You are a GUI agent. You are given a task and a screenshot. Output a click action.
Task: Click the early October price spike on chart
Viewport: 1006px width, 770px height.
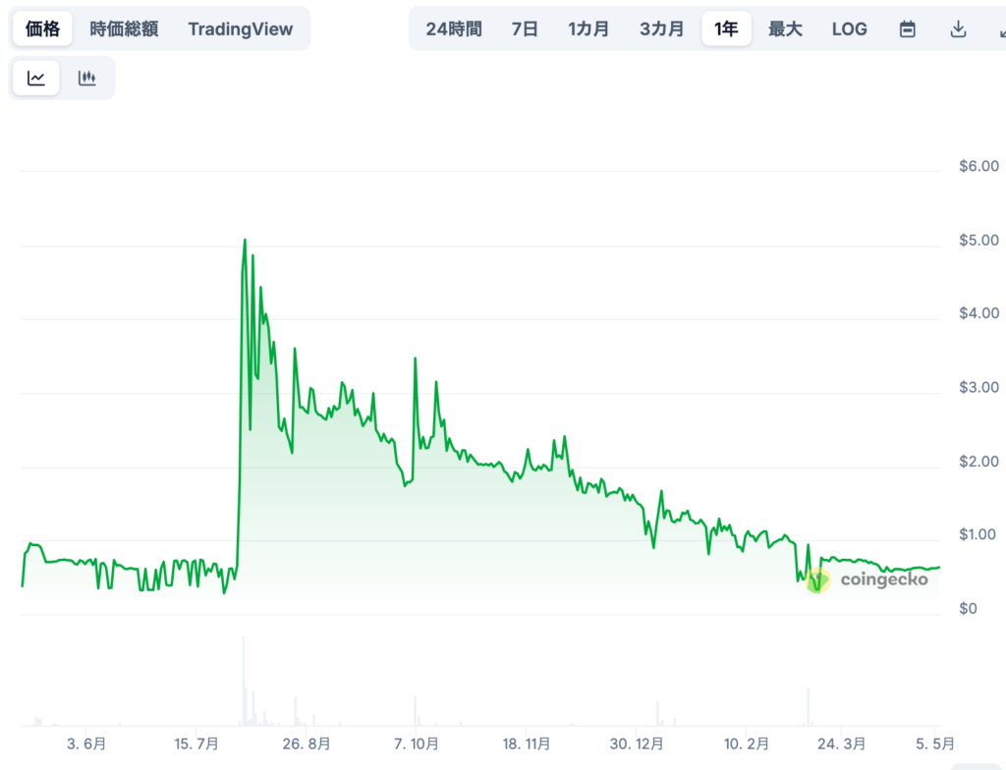[416, 359]
